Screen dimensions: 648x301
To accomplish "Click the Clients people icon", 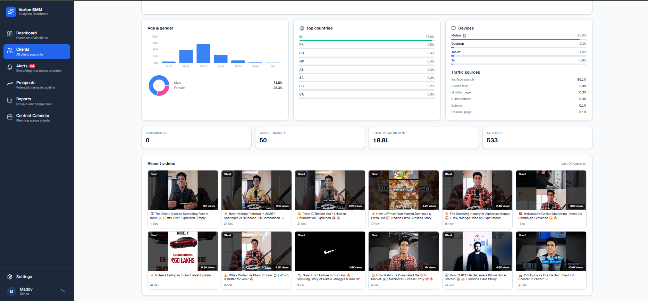I will coord(10,50).
